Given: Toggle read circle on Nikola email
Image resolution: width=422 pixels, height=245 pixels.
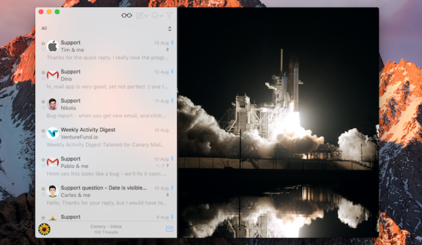Looking at the screenshot, I should (44, 107).
